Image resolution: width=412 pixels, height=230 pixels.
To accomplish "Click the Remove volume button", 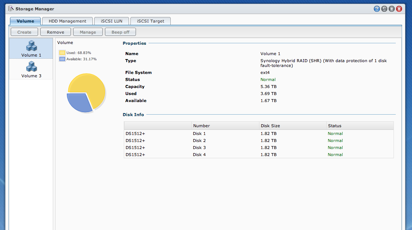I will 55,32.
